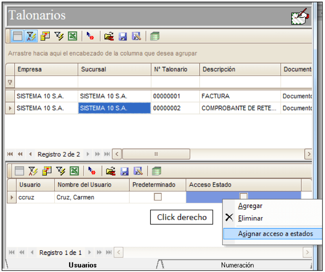Viewport: 325px width, 272px height.
Task: Click the green cube icon in top toolbar
Action: [x=155, y=36]
